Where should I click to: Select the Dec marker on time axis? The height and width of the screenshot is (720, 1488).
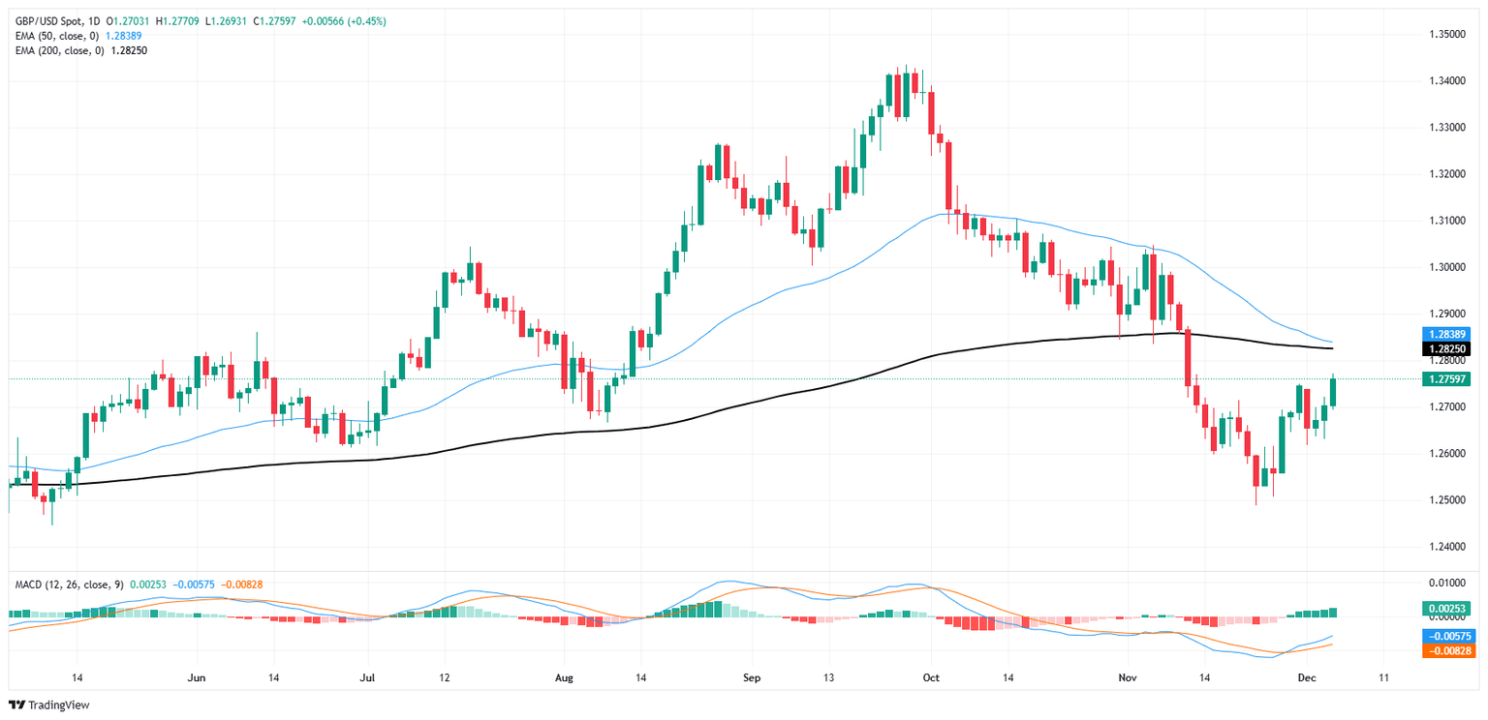tap(1305, 677)
